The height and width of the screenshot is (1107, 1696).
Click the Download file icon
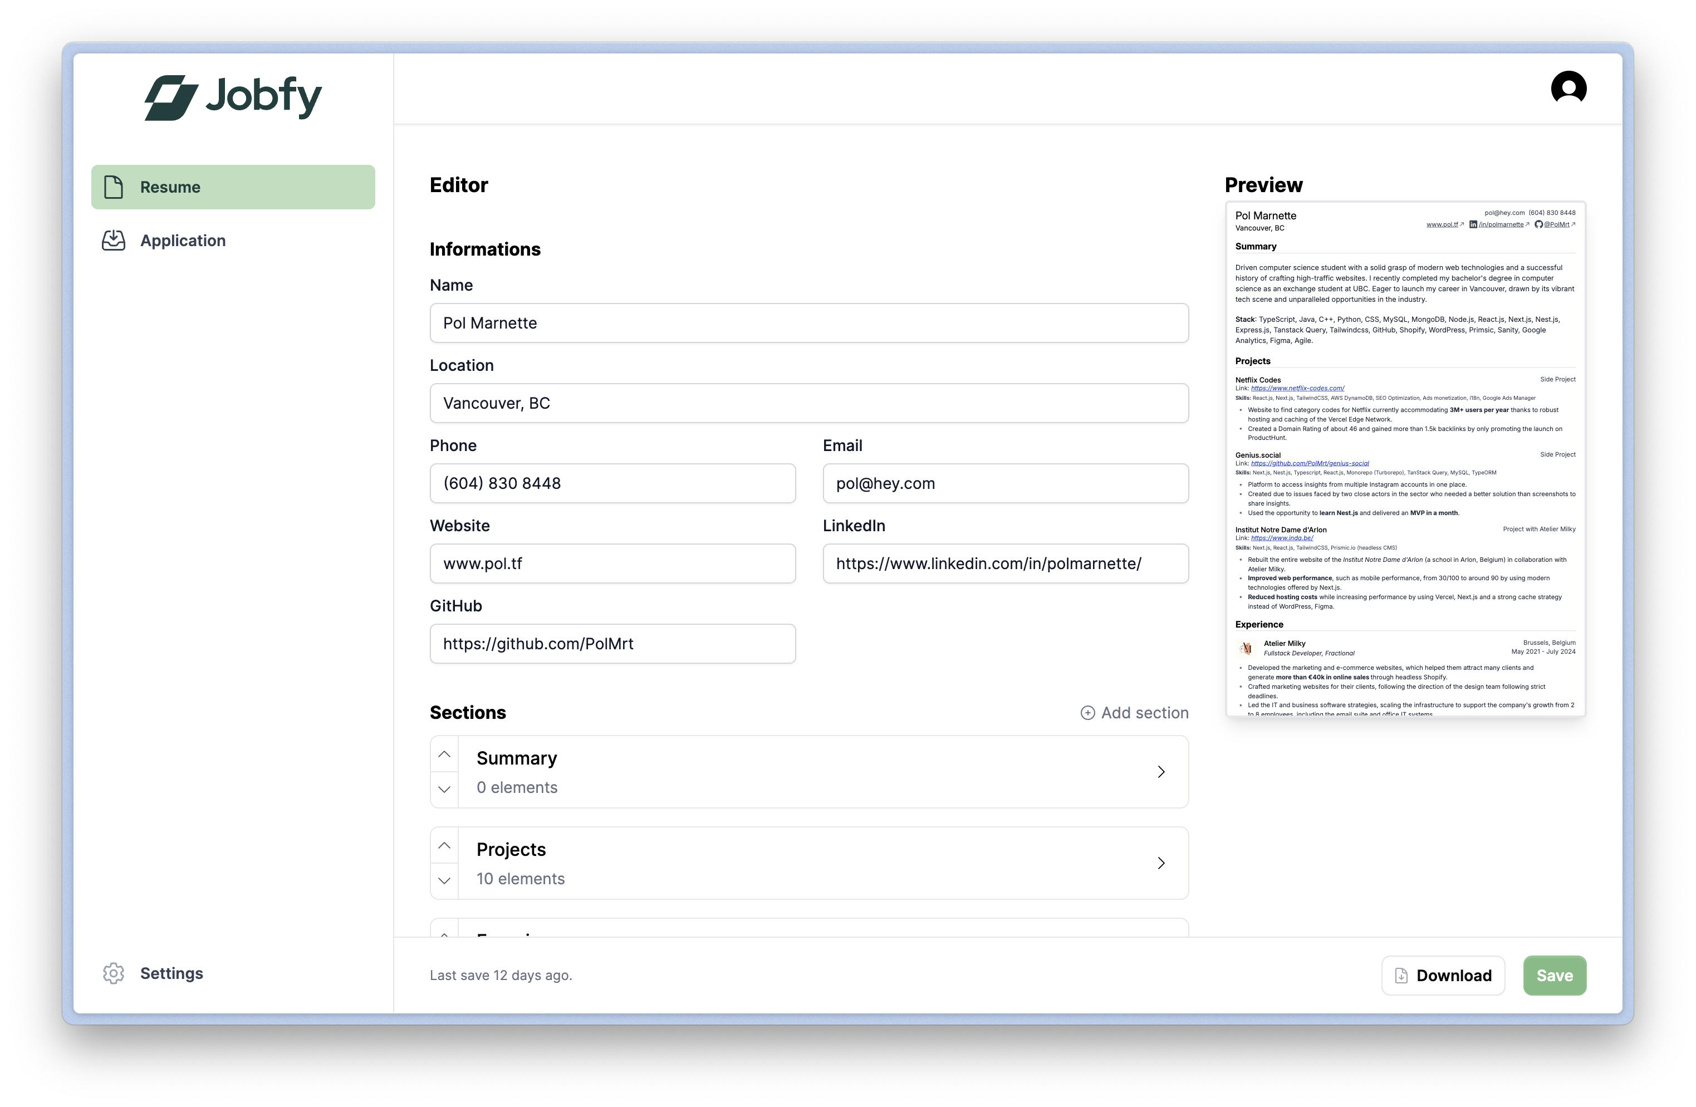click(1401, 975)
